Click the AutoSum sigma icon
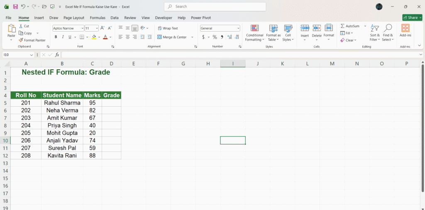425x210 pixels. (x=342, y=26)
